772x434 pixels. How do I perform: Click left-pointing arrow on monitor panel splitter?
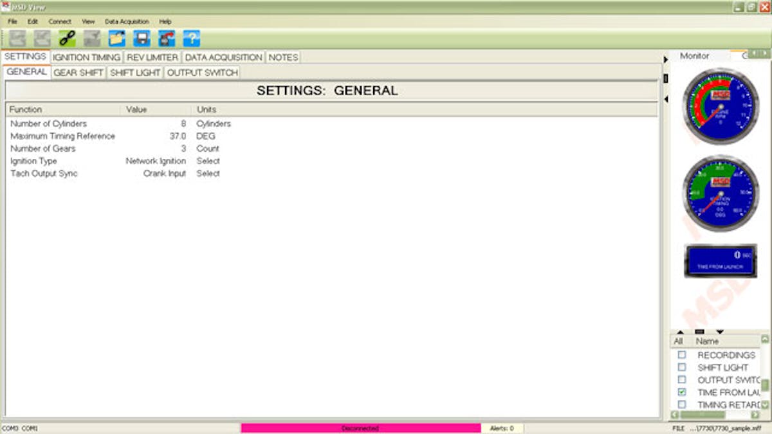[666, 99]
